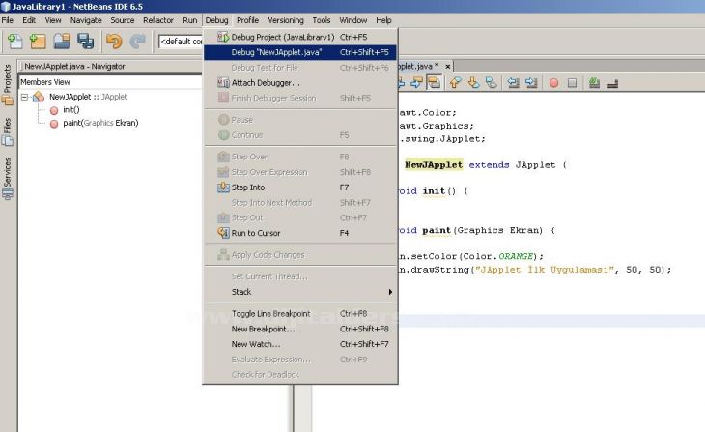The width and height of the screenshot is (705, 432).
Task: Click the Uncomment editor toolbar icon
Action: click(612, 83)
